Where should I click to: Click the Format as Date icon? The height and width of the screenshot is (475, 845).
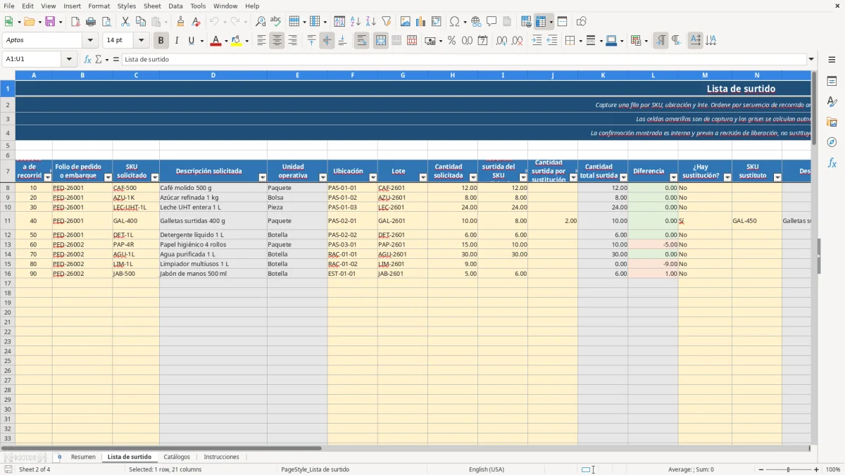click(482, 41)
